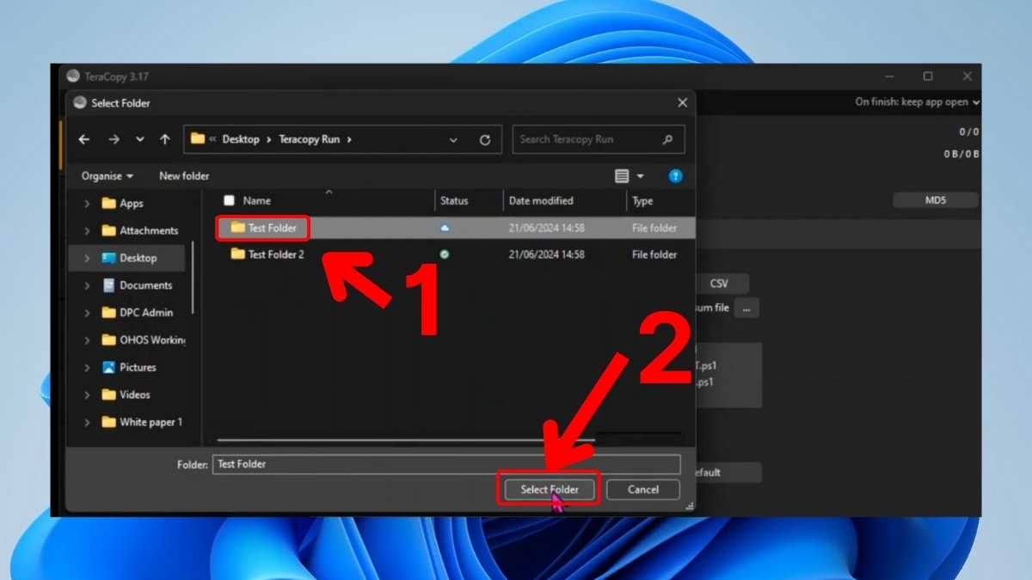Expand the Videos tree node
This screenshot has width=1032, height=580.
(87, 395)
